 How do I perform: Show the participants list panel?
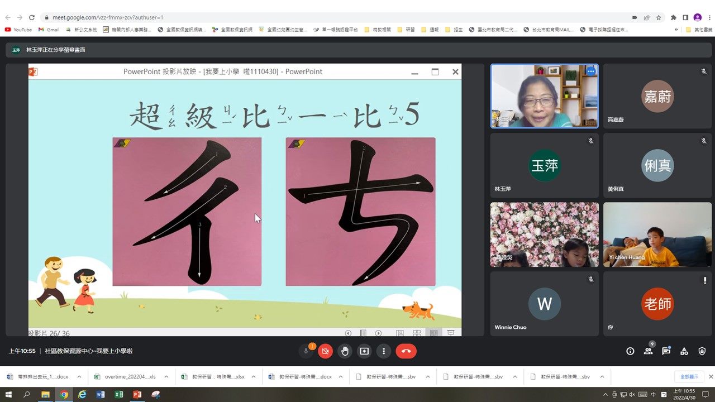click(x=648, y=351)
